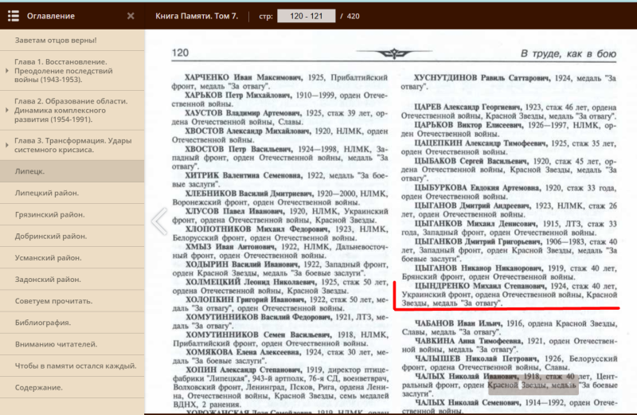Expand the Глава 2. Образование области chapter
Viewport: 637px width, 415px height.
[x=7, y=110]
